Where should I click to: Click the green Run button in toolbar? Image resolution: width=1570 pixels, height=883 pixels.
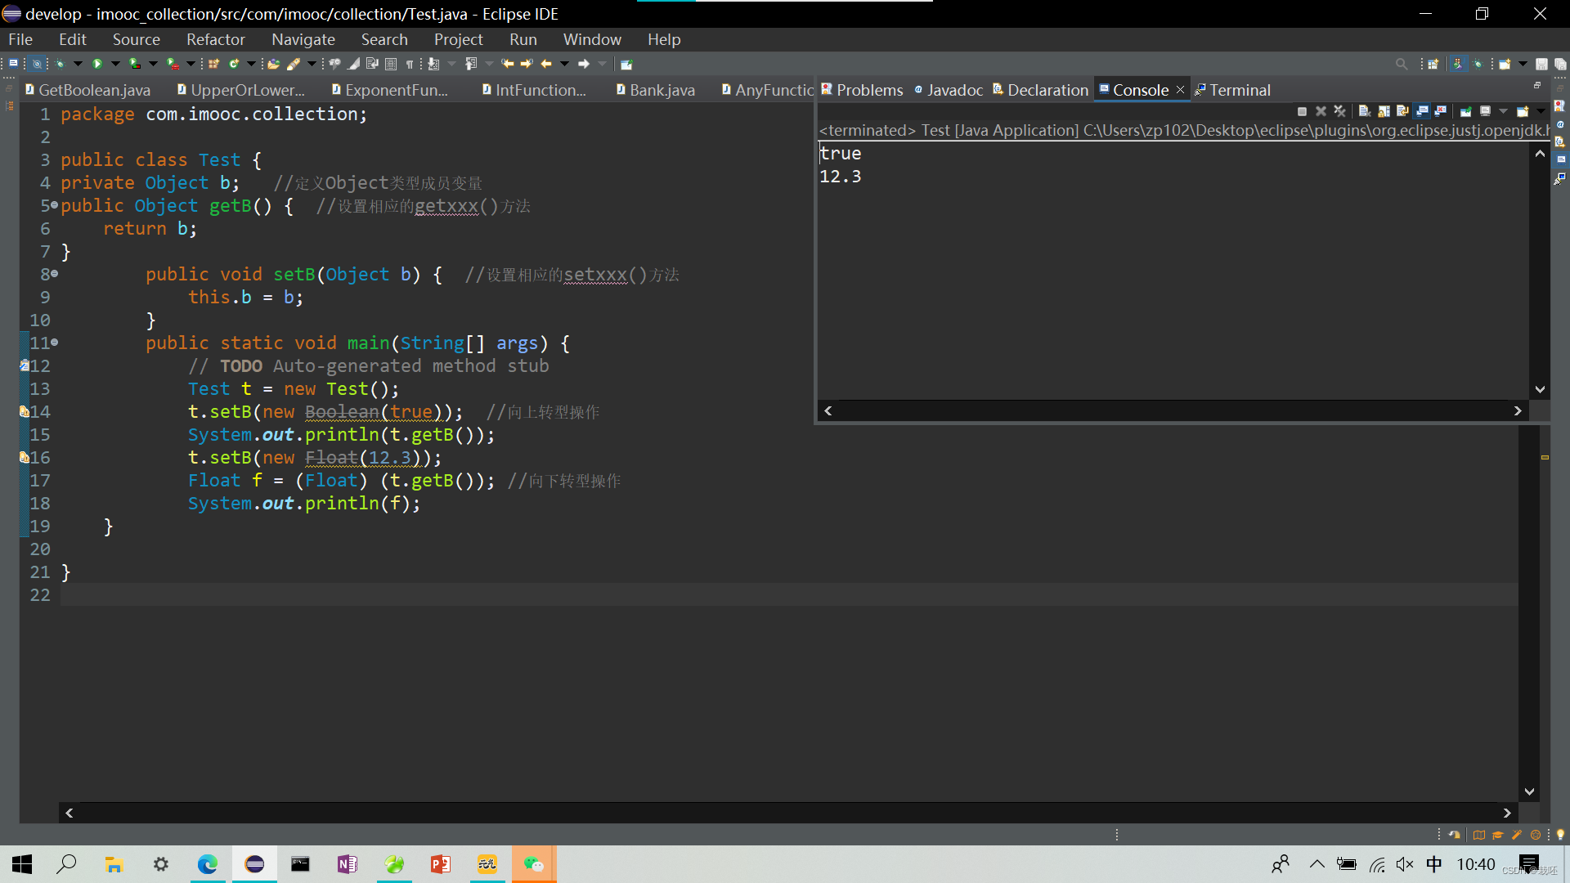coord(97,64)
